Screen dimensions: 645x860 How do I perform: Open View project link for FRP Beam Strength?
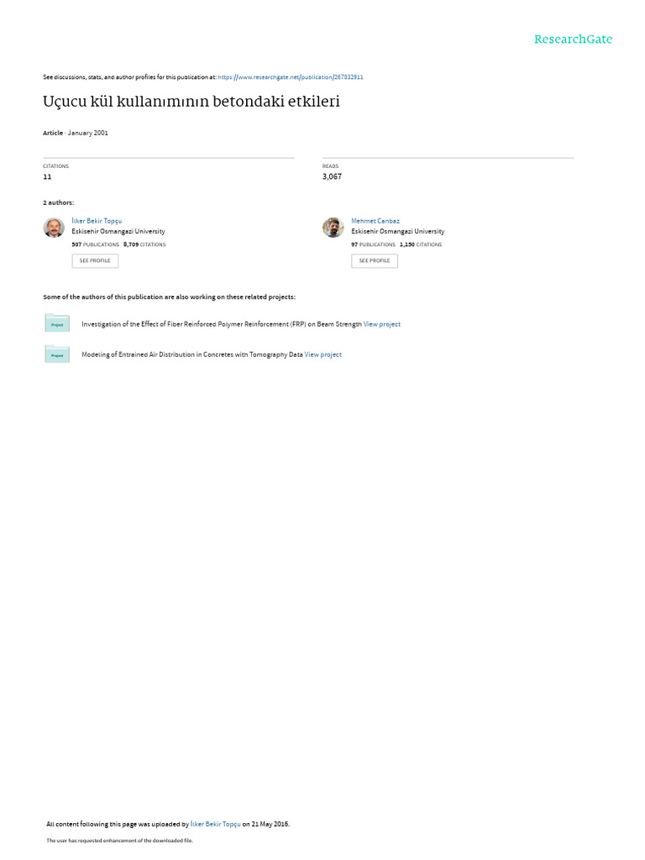(x=382, y=324)
